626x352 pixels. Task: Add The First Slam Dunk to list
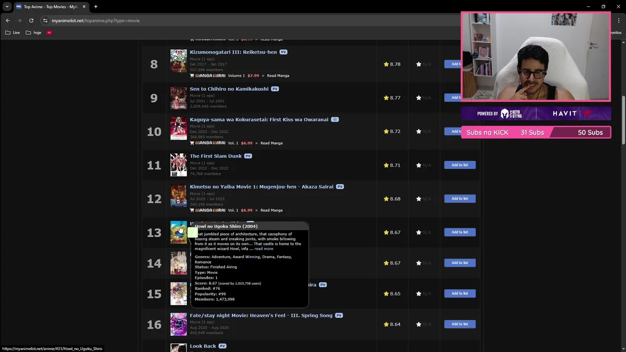pos(460,165)
